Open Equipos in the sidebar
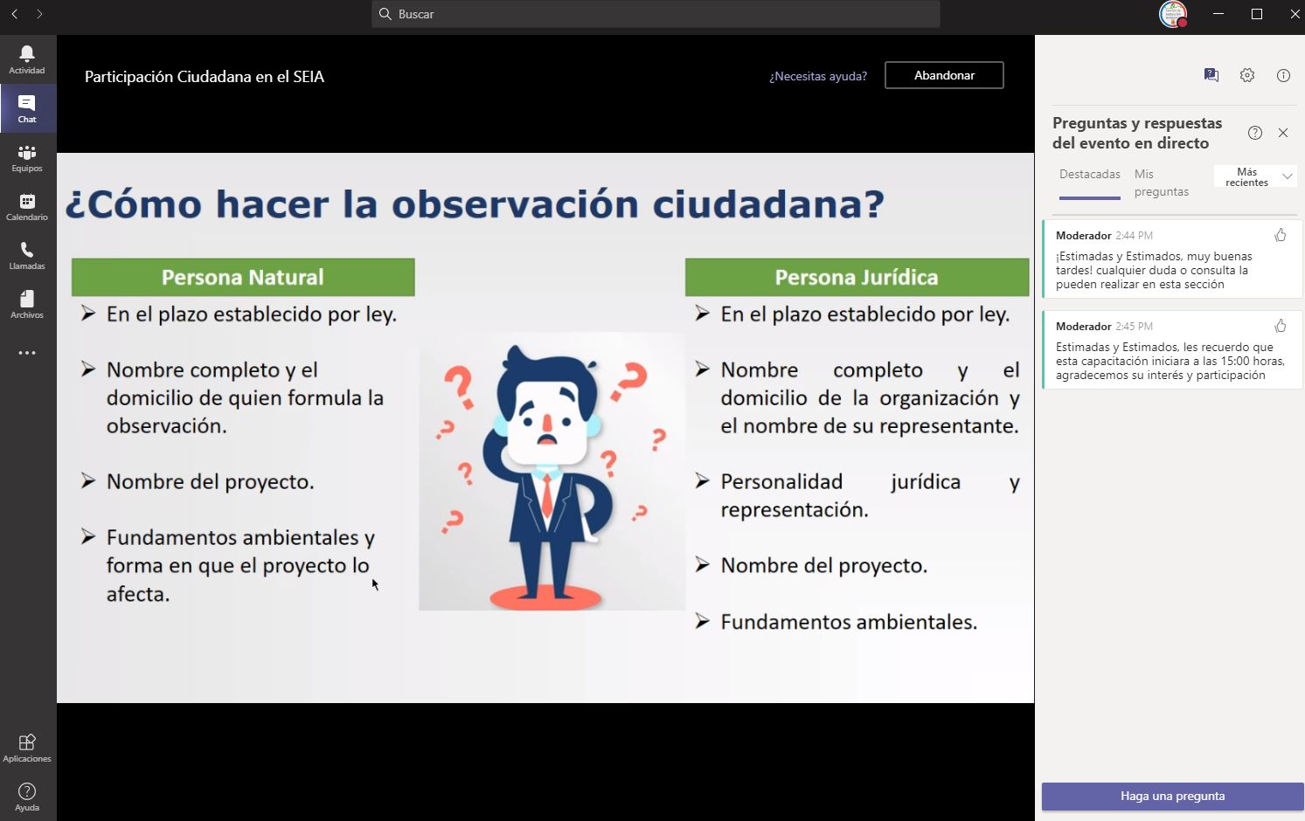Screen dimensions: 1305x821 [27, 157]
